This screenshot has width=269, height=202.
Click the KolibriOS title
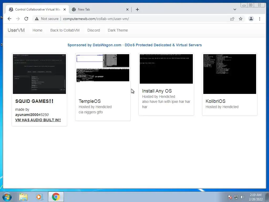tap(215, 101)
